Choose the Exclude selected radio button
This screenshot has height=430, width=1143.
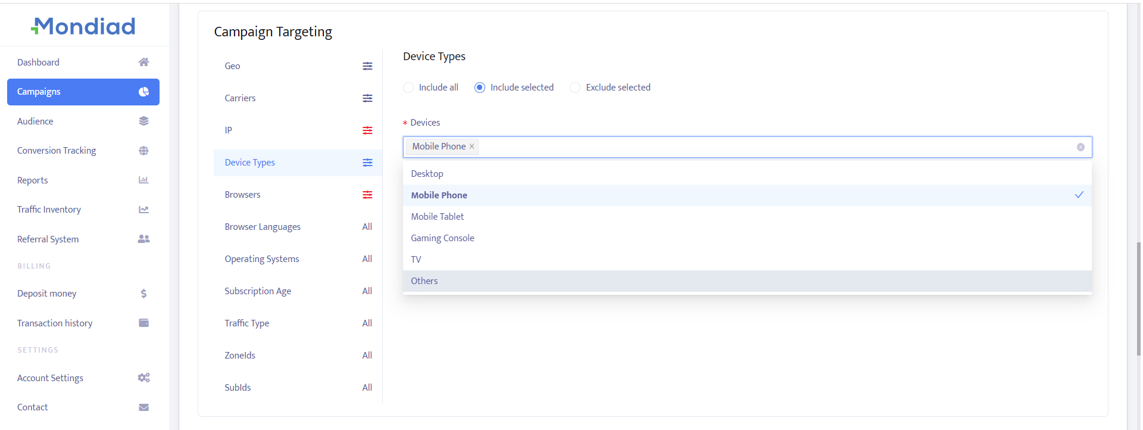(x=575, y=88)
